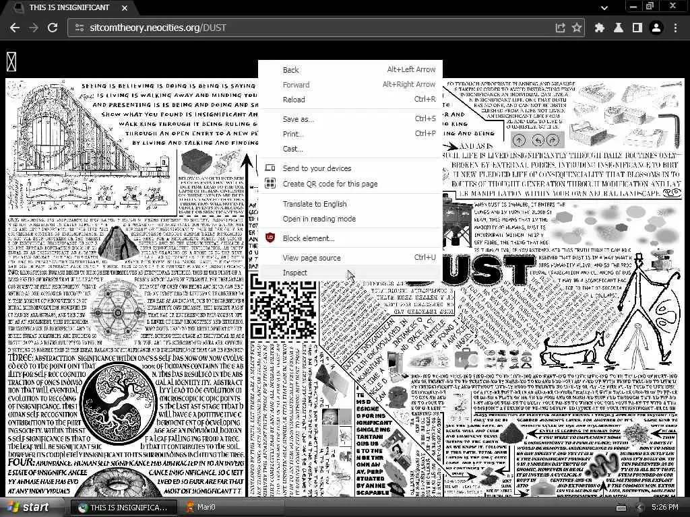This screenshot has height=517, width=690.
Task: Choose Forward in the context menu
Action: coord(350,84)
